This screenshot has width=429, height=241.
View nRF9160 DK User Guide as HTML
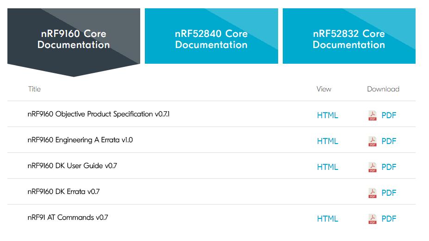coord(327,167)
